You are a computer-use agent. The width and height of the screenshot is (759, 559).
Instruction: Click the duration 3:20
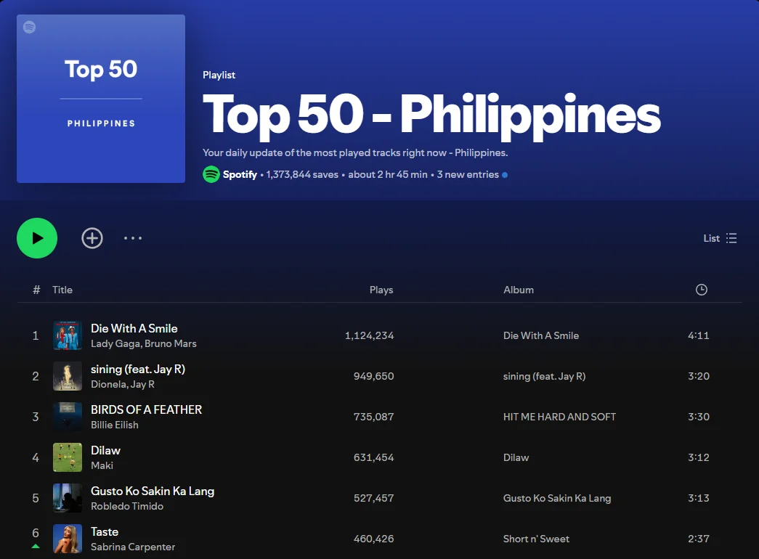point(699,376)
